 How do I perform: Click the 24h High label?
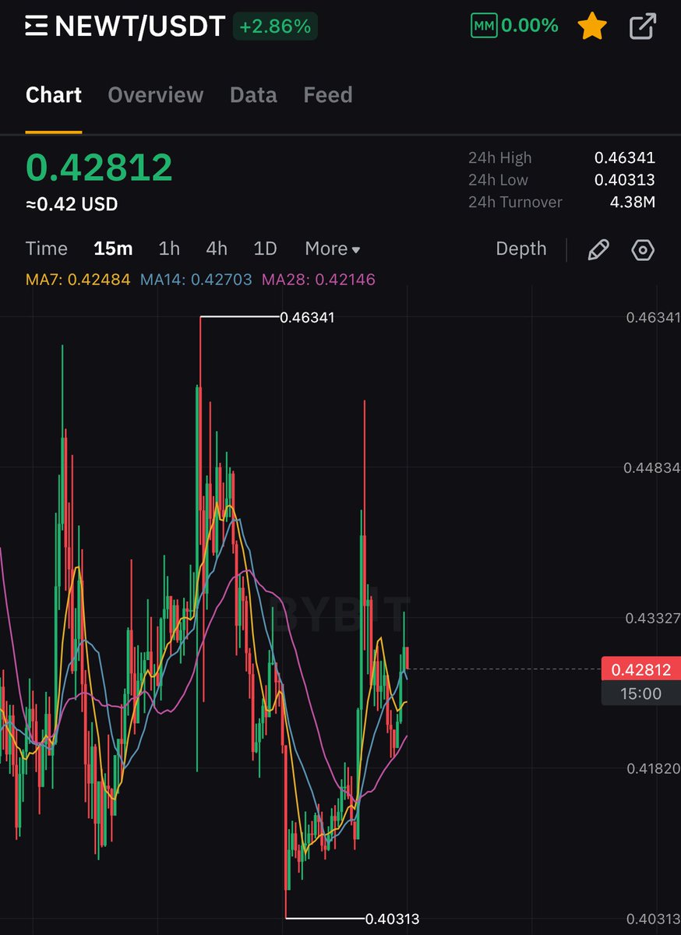click(x=500, y=157)
